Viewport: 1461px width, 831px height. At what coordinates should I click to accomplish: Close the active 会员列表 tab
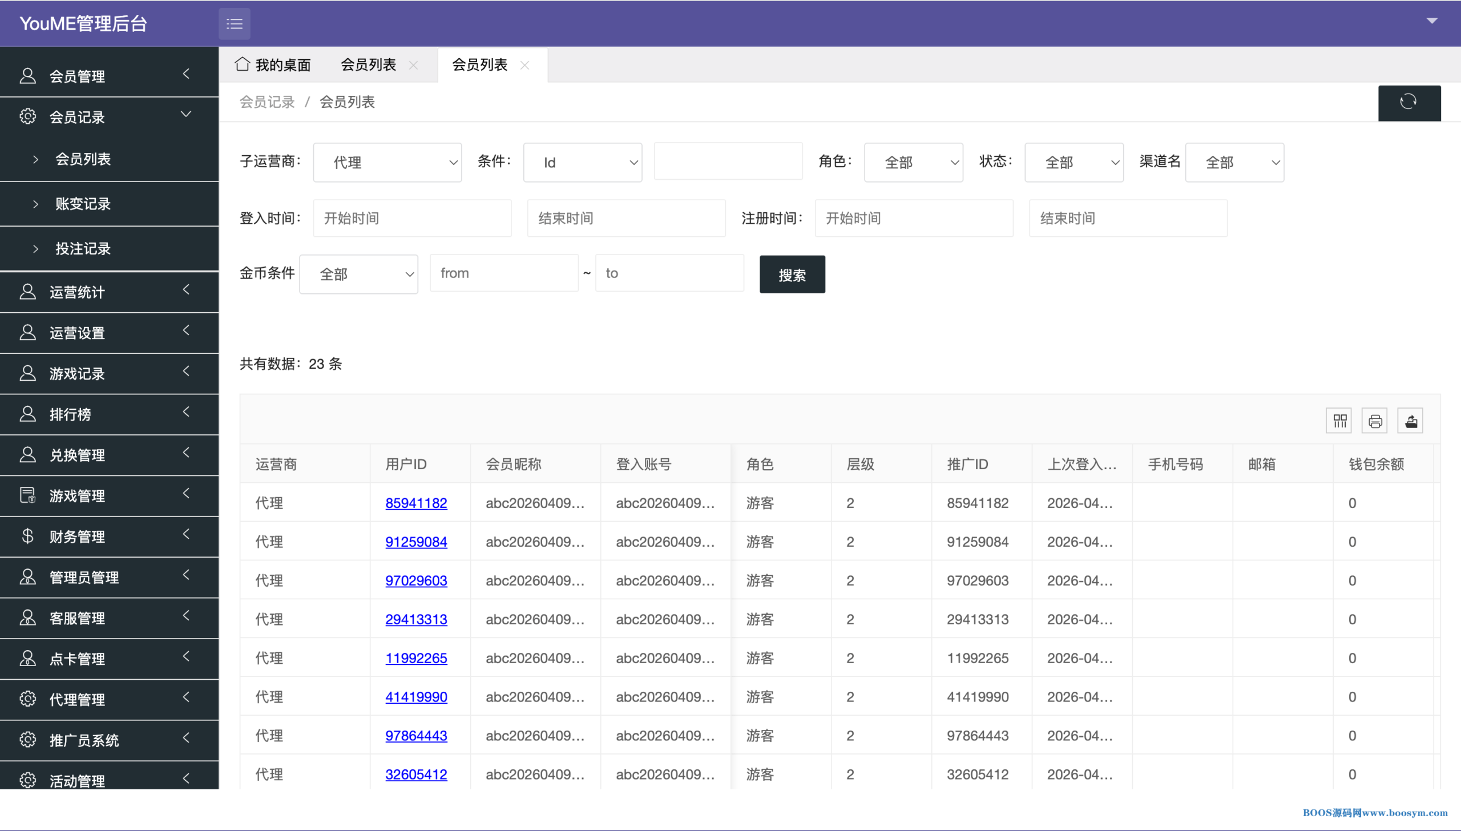[525, 65]
